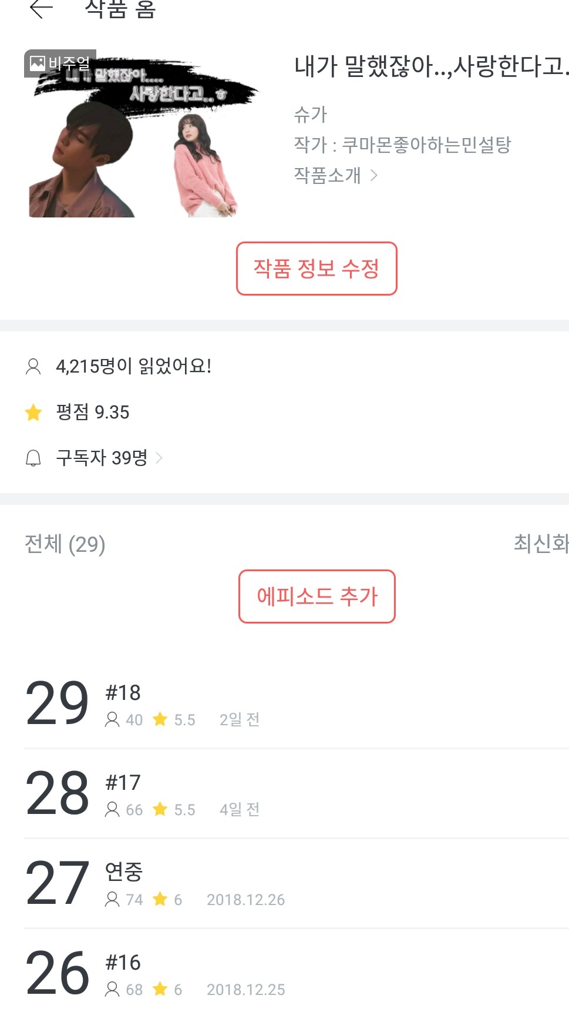569x1012 pixels.
Task: Tap the reader count person icon
Action: 33,367
